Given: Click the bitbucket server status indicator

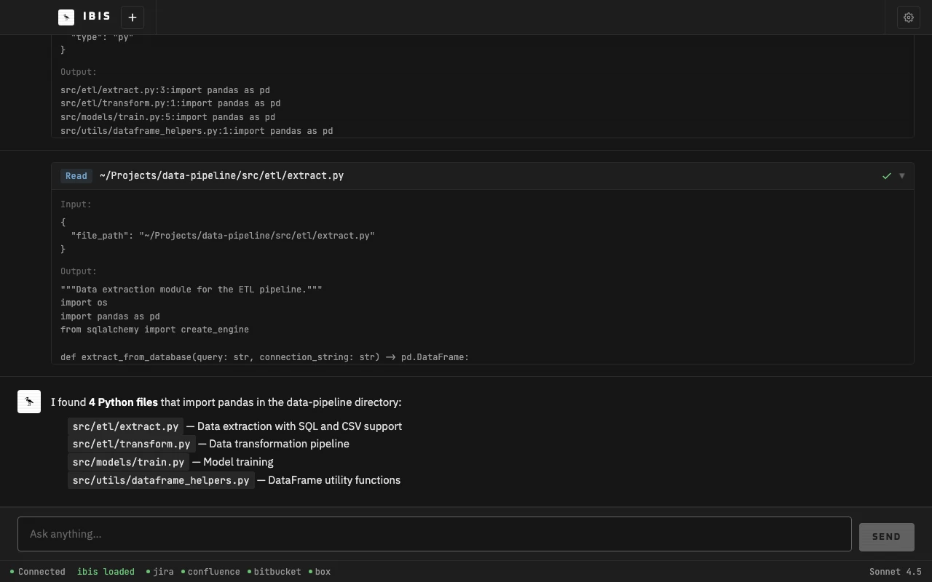Looking at the screenshot, I should click(275, 572).
